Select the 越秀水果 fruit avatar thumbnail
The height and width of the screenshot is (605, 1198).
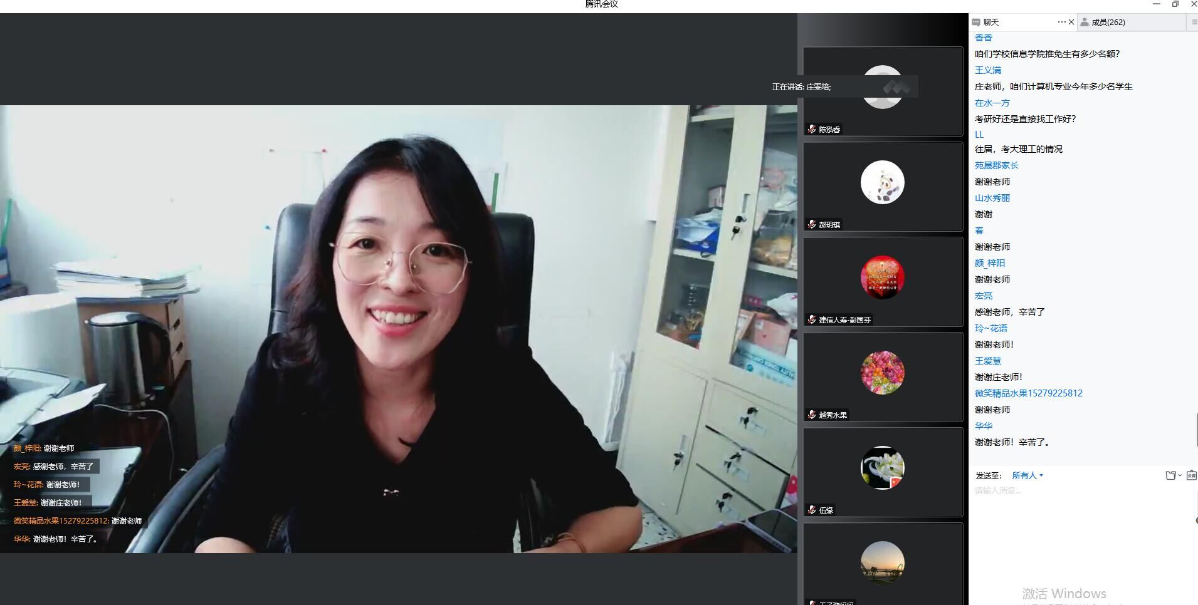(x=882, y=373)
